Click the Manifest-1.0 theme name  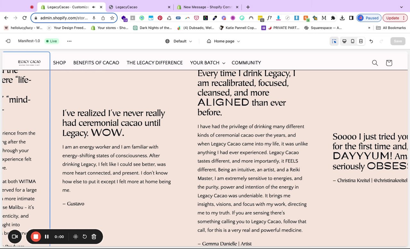29,41
